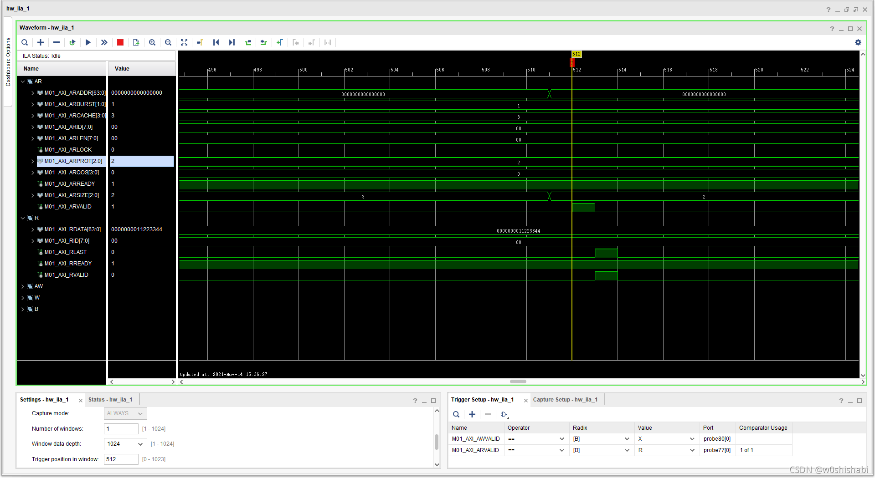Open Value dropdown for M01_AXI_ARVALID
Screen dimensions: 875x478
[x=692, y=450]
